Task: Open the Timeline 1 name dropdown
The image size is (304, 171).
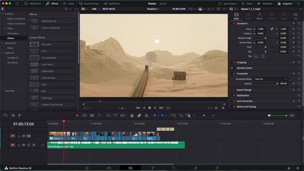Action: pyautogui.click(x=154, y=9)
